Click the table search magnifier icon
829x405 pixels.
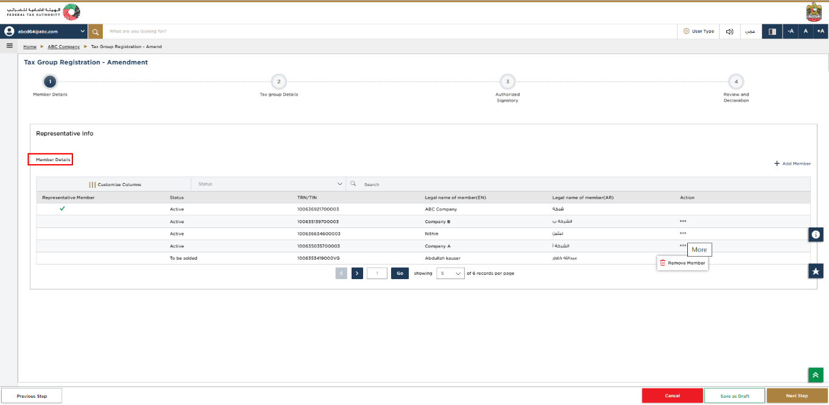[353, 184]
